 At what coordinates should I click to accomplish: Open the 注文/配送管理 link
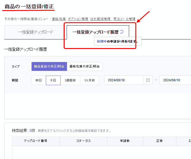click(100, 19)
